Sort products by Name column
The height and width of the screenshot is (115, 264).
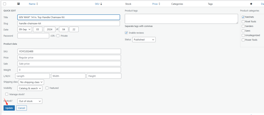pos(33,4)
